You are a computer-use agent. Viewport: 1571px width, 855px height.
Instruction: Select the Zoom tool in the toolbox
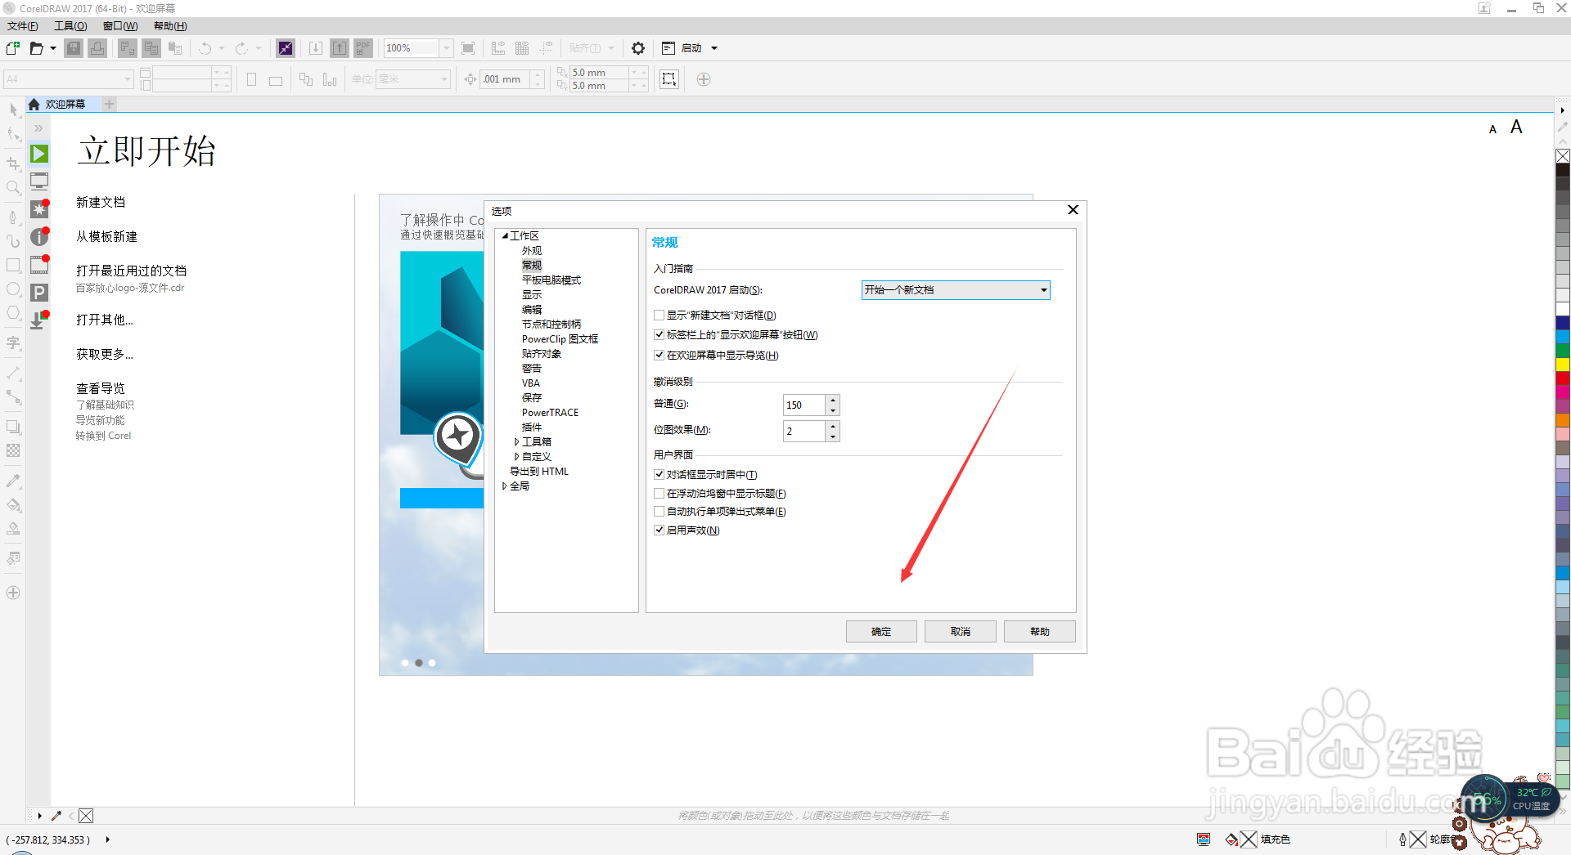13,187
